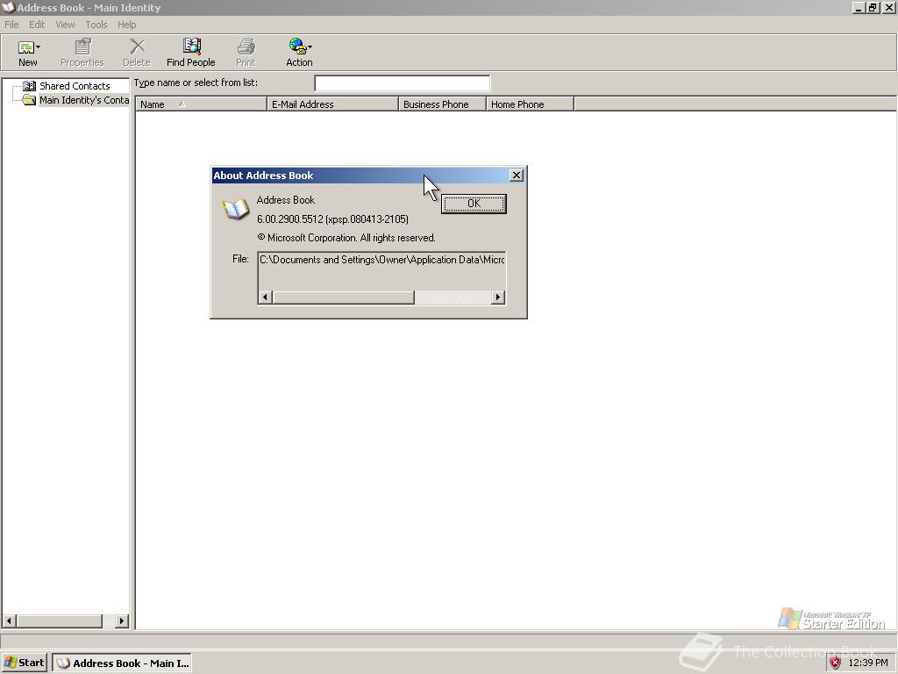
Task: Click the Delete toolbar icon
Action: click(137, 47)
